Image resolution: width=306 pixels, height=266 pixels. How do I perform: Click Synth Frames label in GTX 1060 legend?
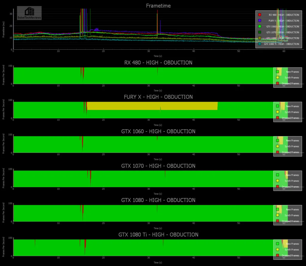click(x=292, y=146)
